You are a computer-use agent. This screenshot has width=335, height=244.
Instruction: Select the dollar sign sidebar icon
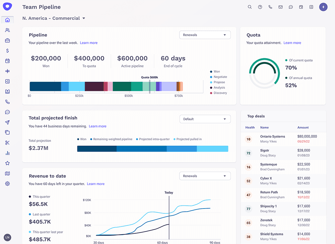tap(7, 51)
